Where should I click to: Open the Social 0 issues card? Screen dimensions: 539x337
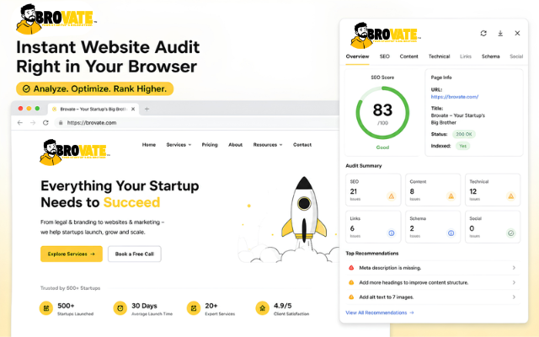coord(493,227)
